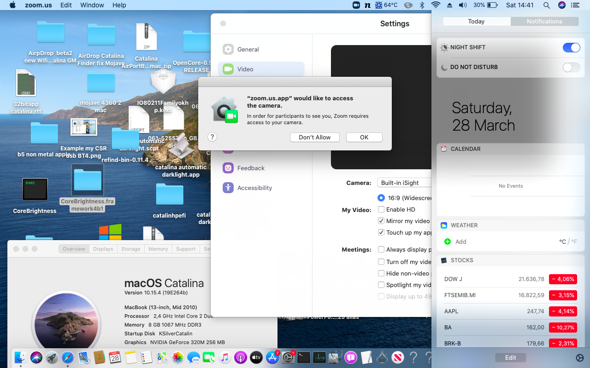Screen dimensions: 590x368
Task: Open Terminal from the dock
Action: tap(304, 357)
